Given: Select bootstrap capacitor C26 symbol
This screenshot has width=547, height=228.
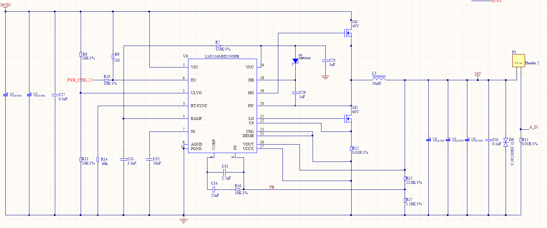Looking at the screenshot, I should click(295, 93).
